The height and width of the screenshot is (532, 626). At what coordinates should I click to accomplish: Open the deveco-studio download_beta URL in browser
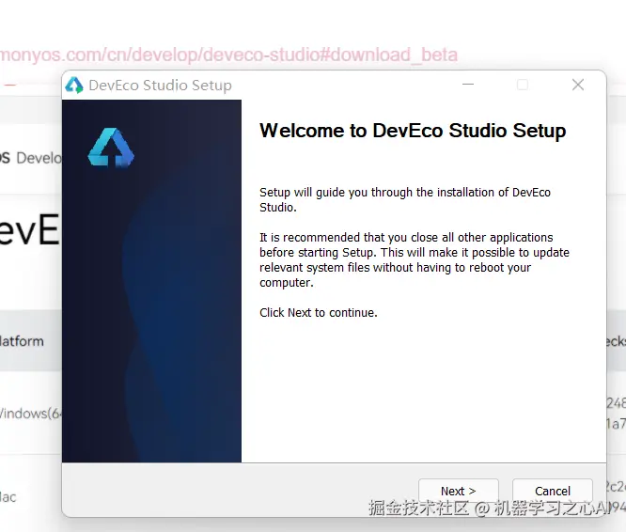[x=228, y=55]
